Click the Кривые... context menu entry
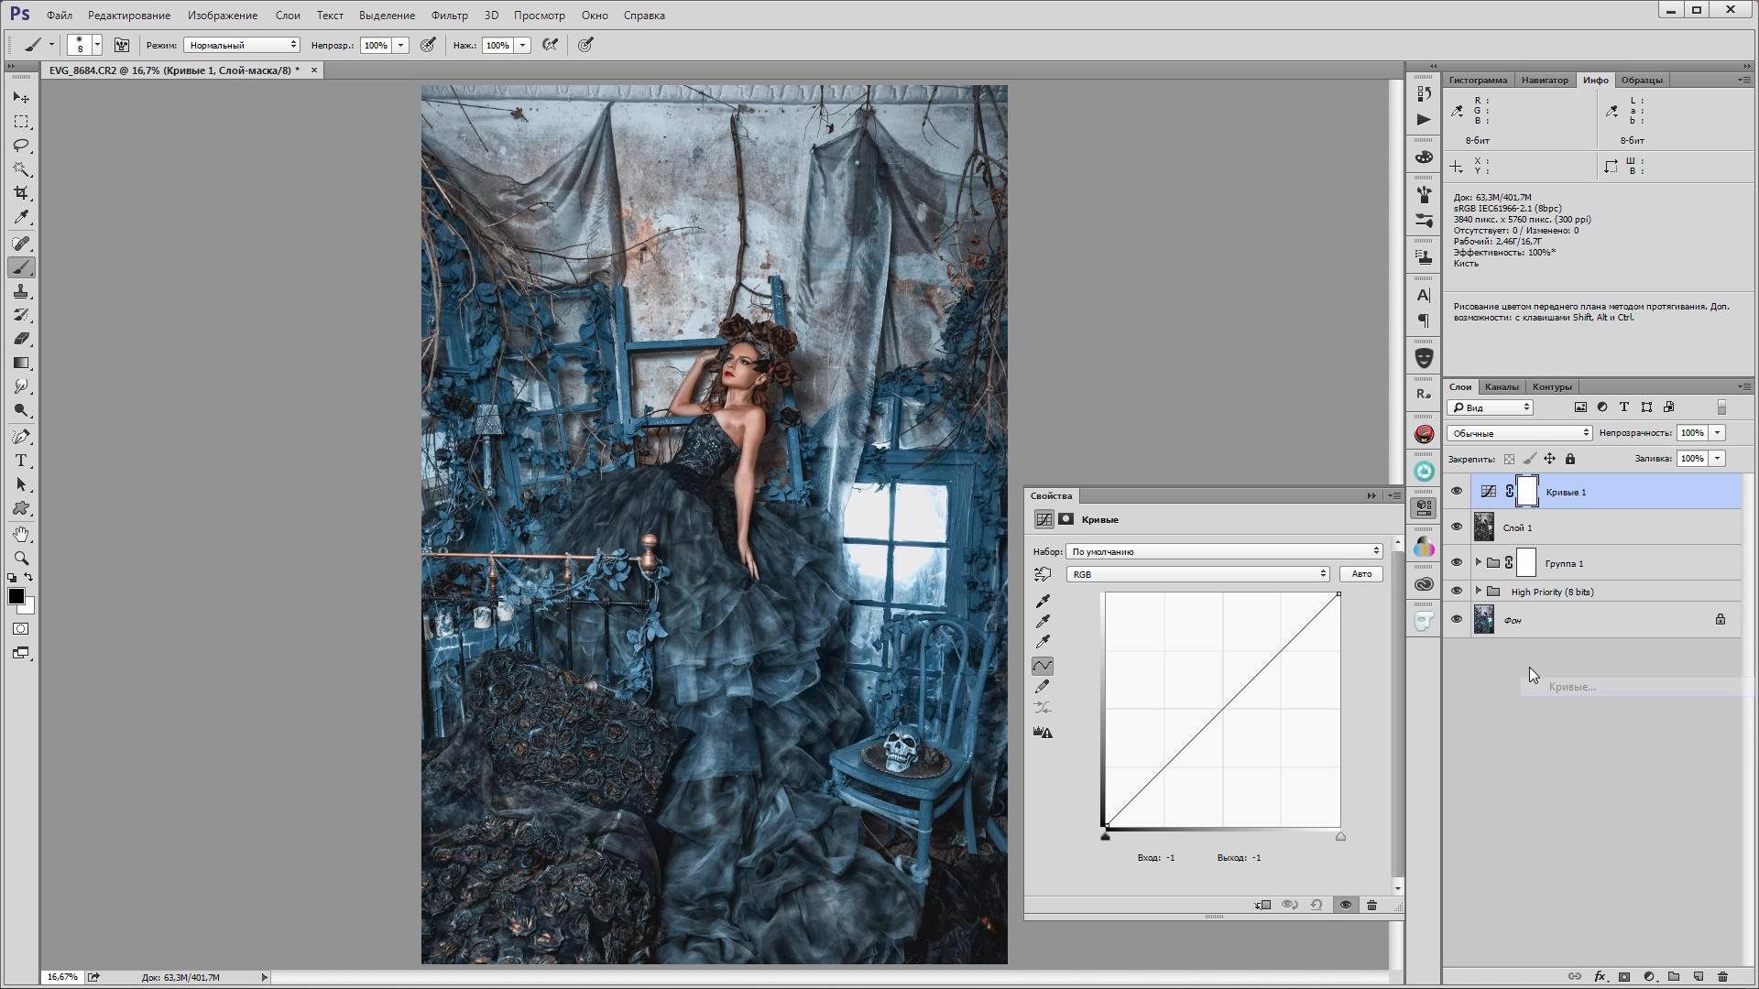 pyautogui.click(x=1572, y=687)
